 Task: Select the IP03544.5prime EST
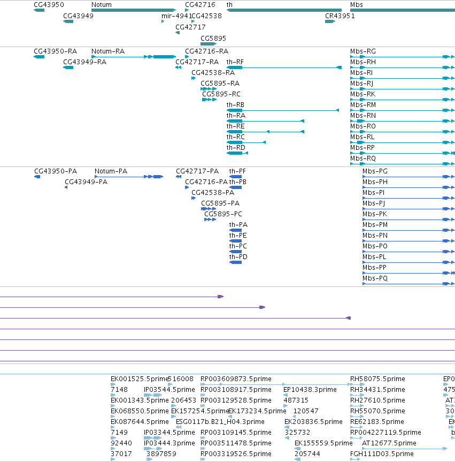(x=153, y=395)
